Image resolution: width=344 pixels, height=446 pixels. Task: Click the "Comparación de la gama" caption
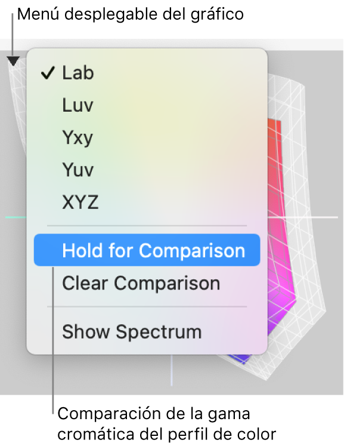[154, 414]
